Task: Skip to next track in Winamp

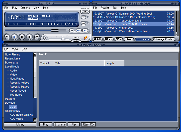Action: 37,37
